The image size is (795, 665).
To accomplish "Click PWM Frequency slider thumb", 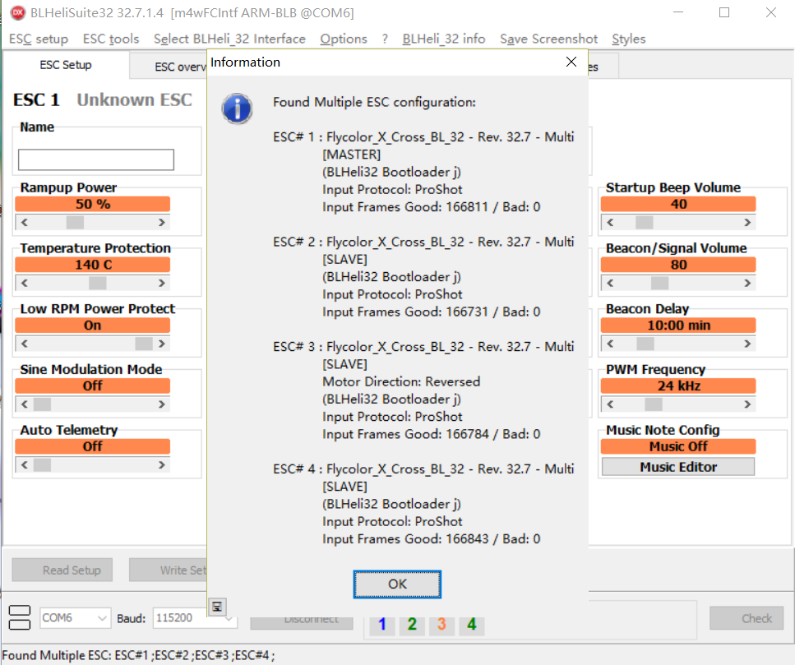I will (654, 404).
